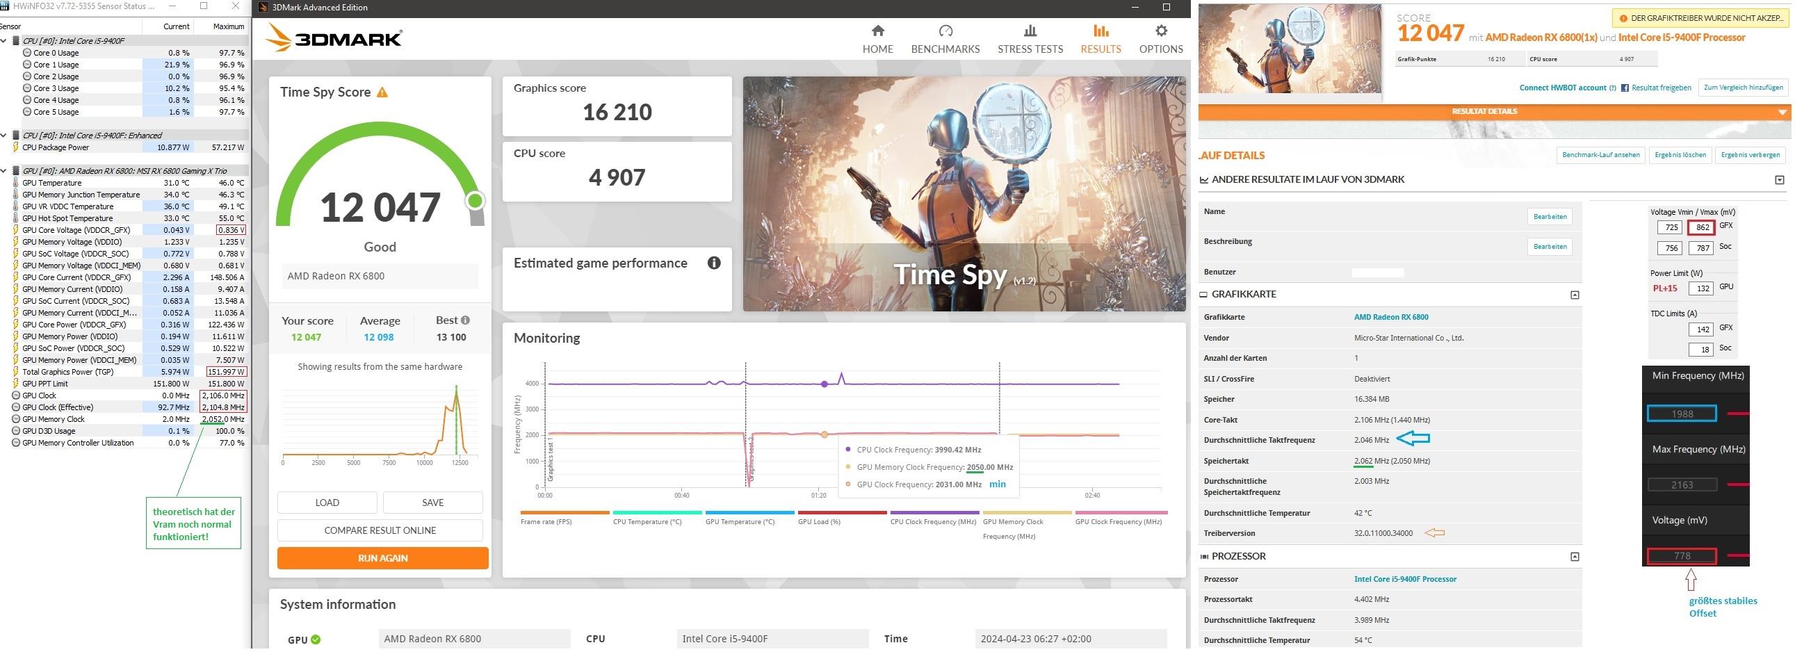Image resolution: width=1795 pixels, height=652 pixels.
Task: Click Bearbeiten button next to Name
Action: pyautogui.click(x=1550, y=217)
